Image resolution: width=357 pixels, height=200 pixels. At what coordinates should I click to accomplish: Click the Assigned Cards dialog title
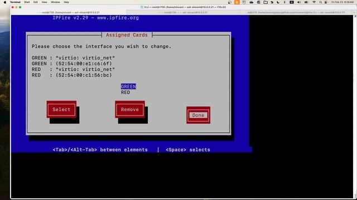(127, 35)
